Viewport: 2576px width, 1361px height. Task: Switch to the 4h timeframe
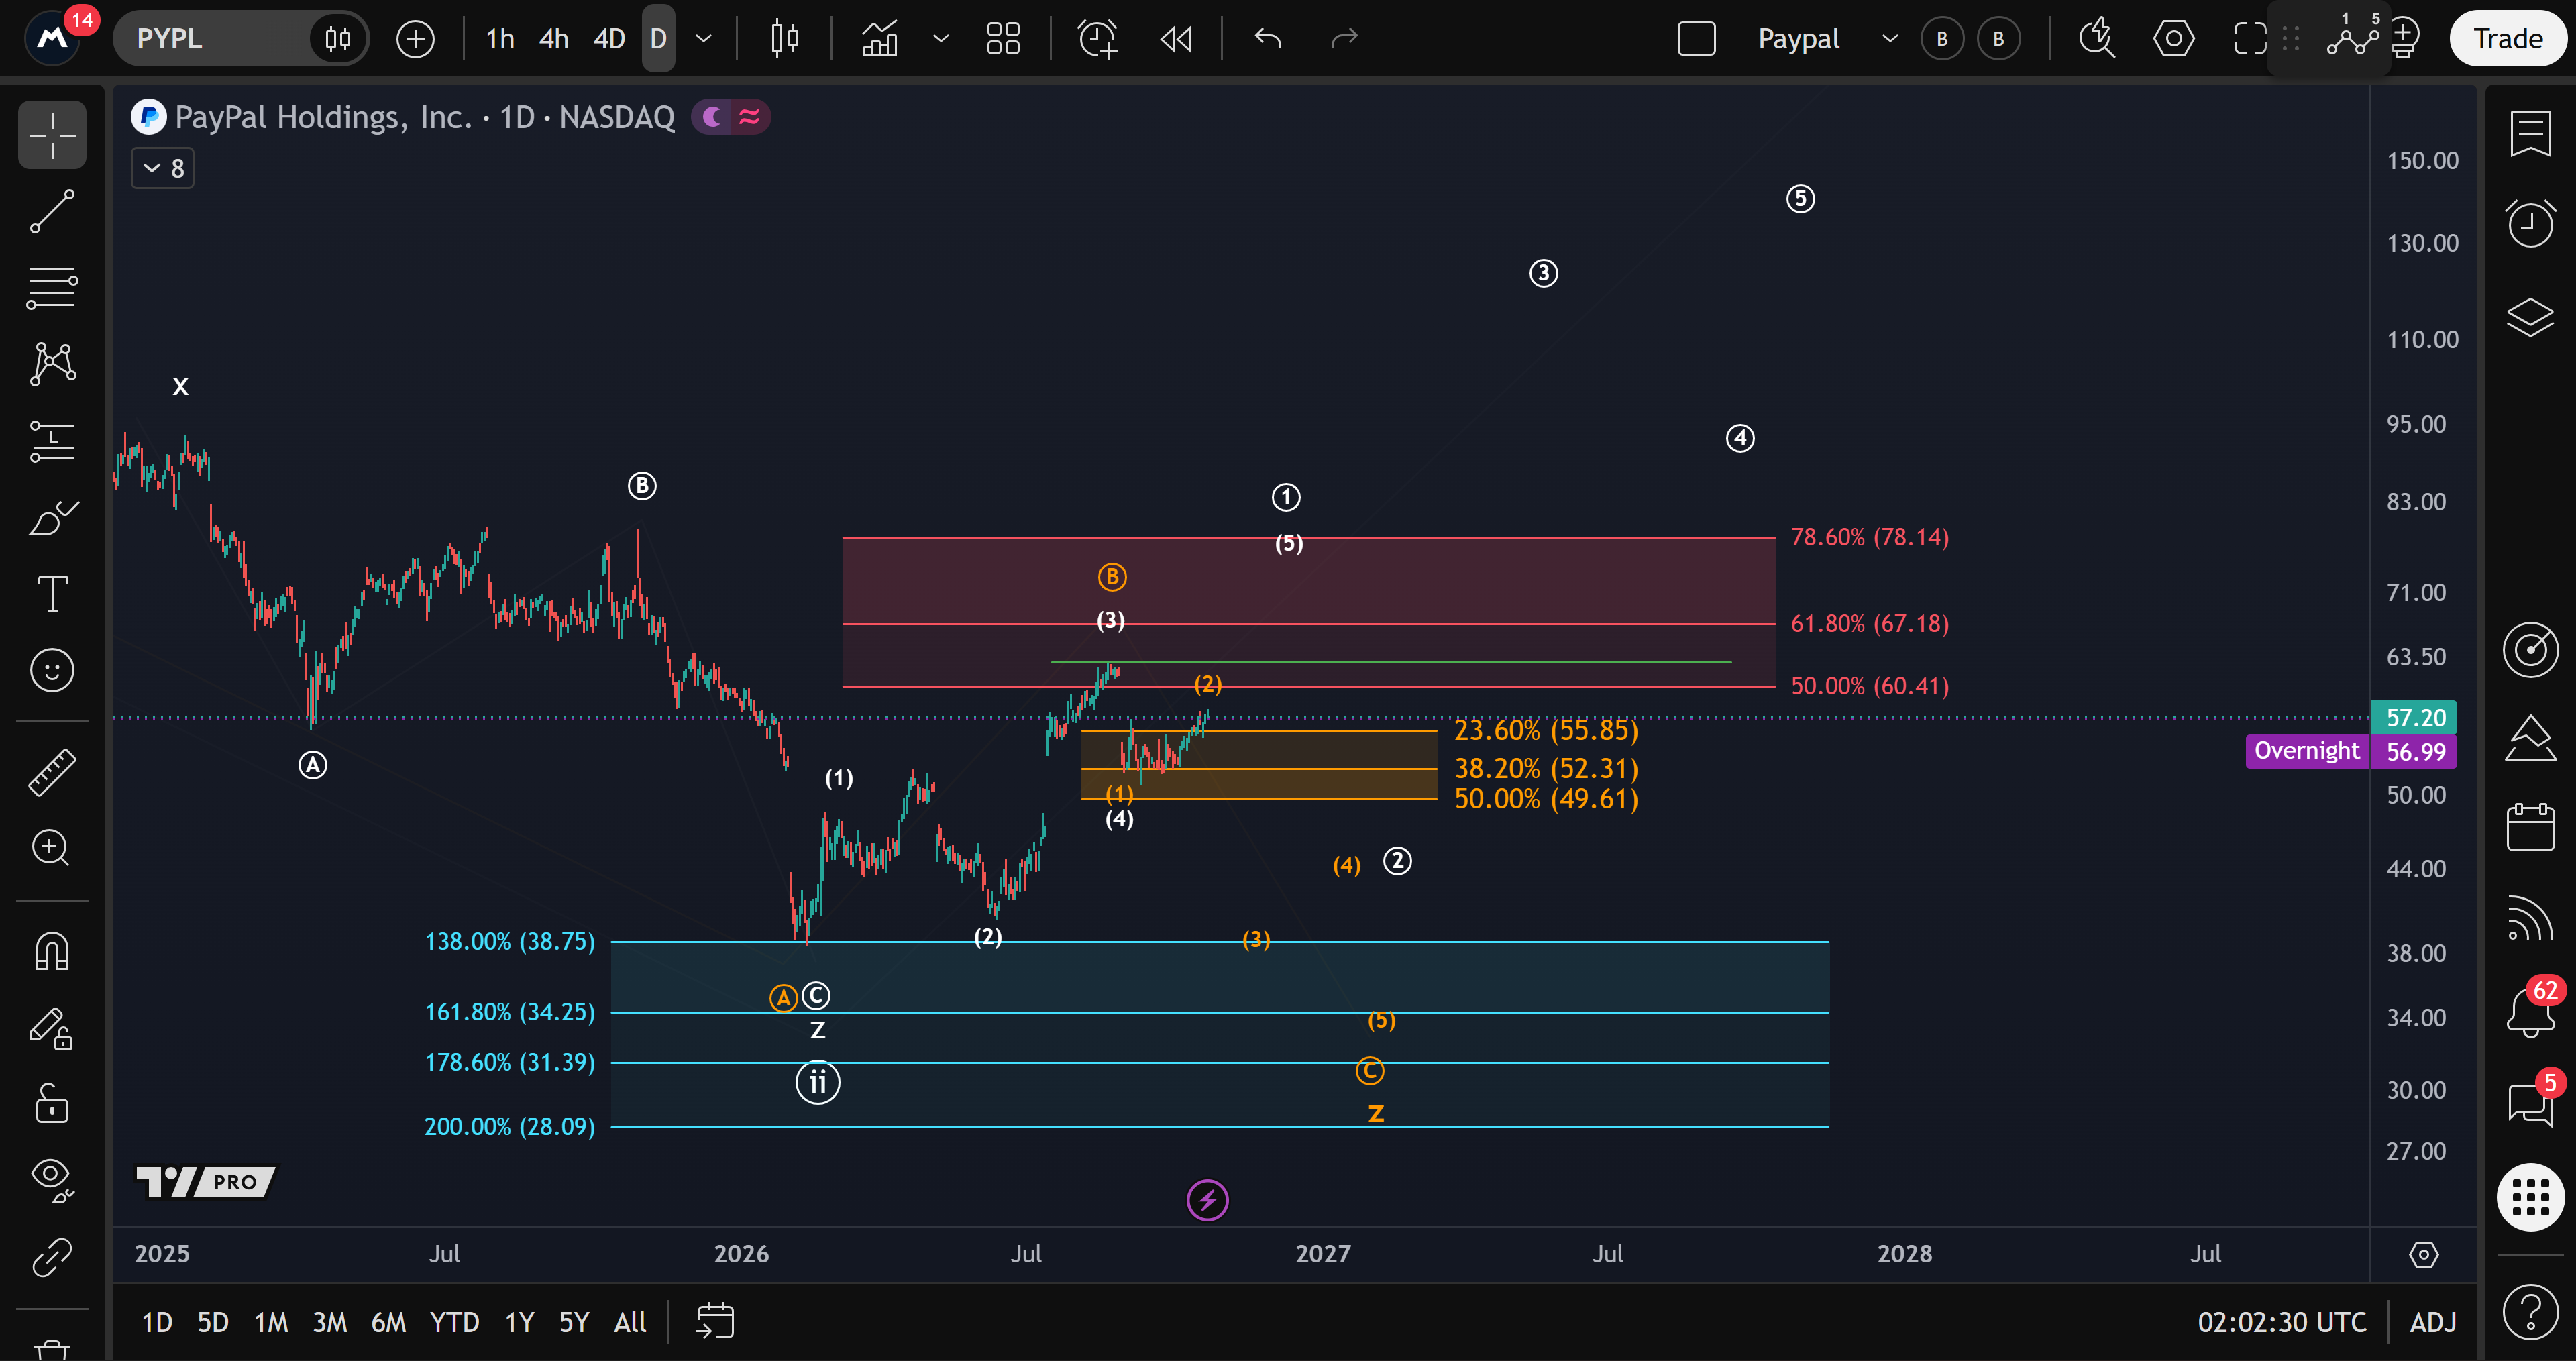[553, 39]
